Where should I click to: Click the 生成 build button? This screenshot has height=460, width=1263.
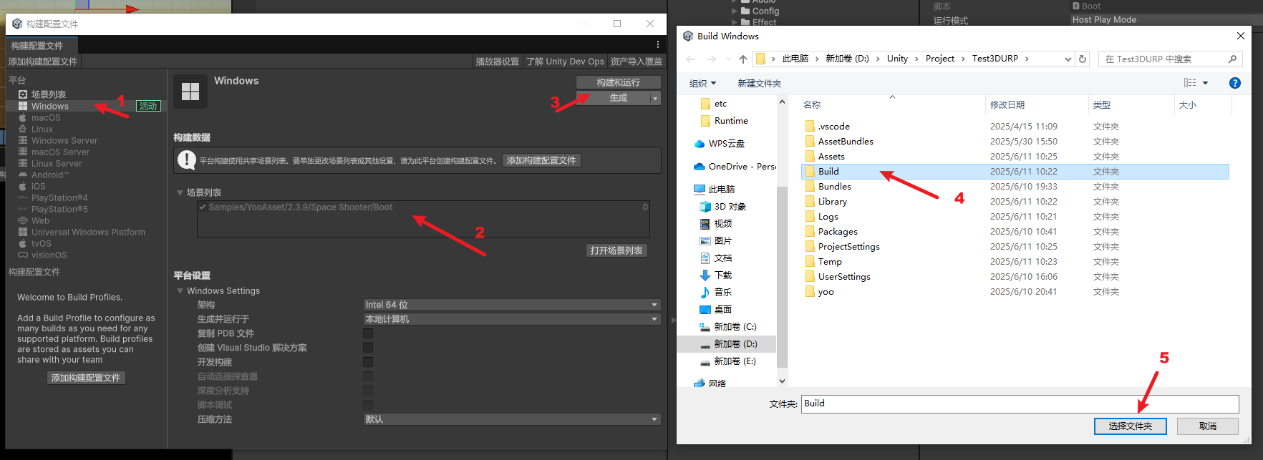coord(614,98)
